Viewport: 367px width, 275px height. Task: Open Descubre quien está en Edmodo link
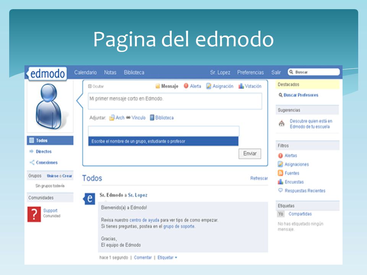311,124
